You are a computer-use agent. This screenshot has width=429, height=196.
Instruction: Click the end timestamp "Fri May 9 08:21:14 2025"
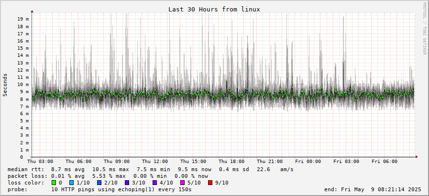click(x=381, y=189)
